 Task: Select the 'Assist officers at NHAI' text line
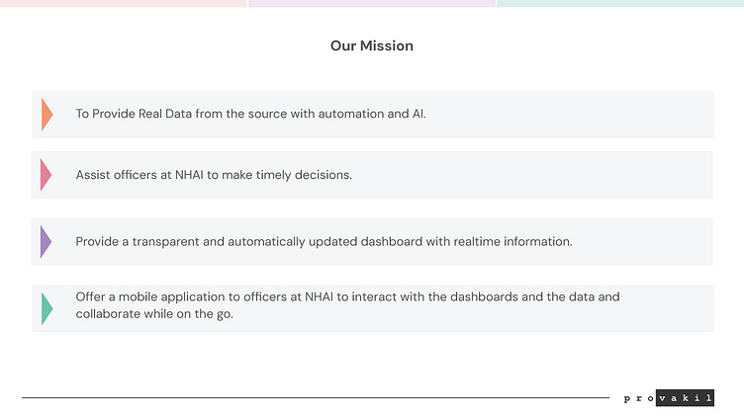click(x=214, y=175)
